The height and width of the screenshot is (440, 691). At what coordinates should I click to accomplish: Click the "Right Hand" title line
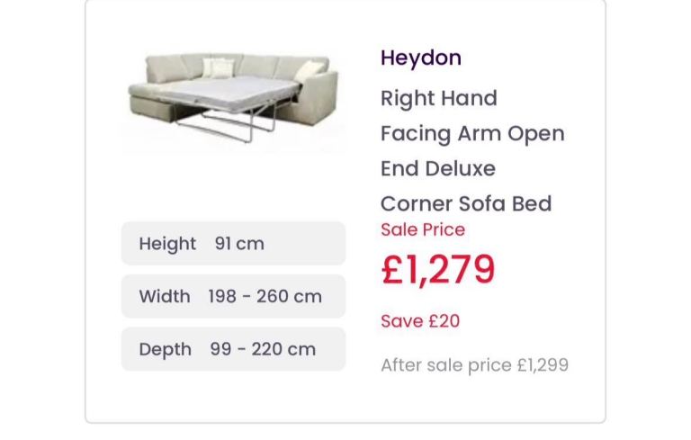click(x=438, y=98)
